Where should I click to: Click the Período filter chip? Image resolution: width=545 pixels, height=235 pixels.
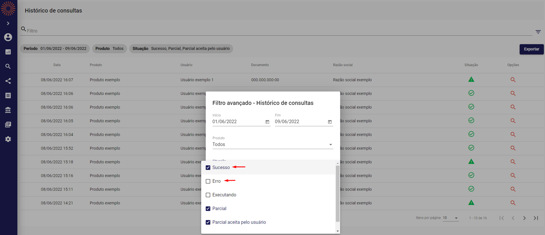[55, 49]
